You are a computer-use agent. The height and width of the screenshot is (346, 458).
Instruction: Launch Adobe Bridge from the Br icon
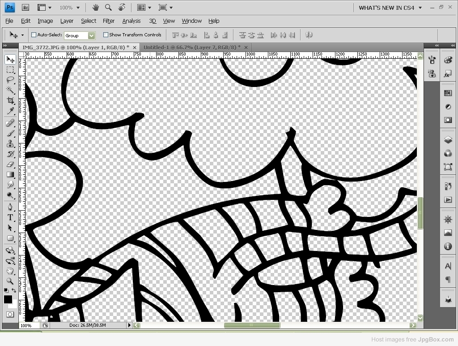[x=25, y=8]
